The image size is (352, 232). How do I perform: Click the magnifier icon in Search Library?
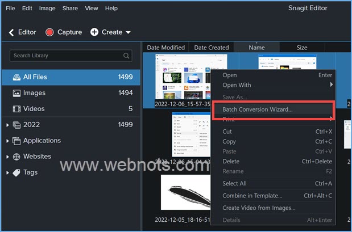pyautogui.click(x=126, y=56)
